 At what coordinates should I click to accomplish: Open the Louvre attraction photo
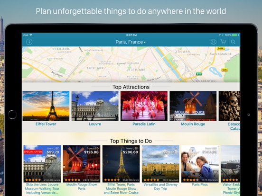click(x=95, y=106)
